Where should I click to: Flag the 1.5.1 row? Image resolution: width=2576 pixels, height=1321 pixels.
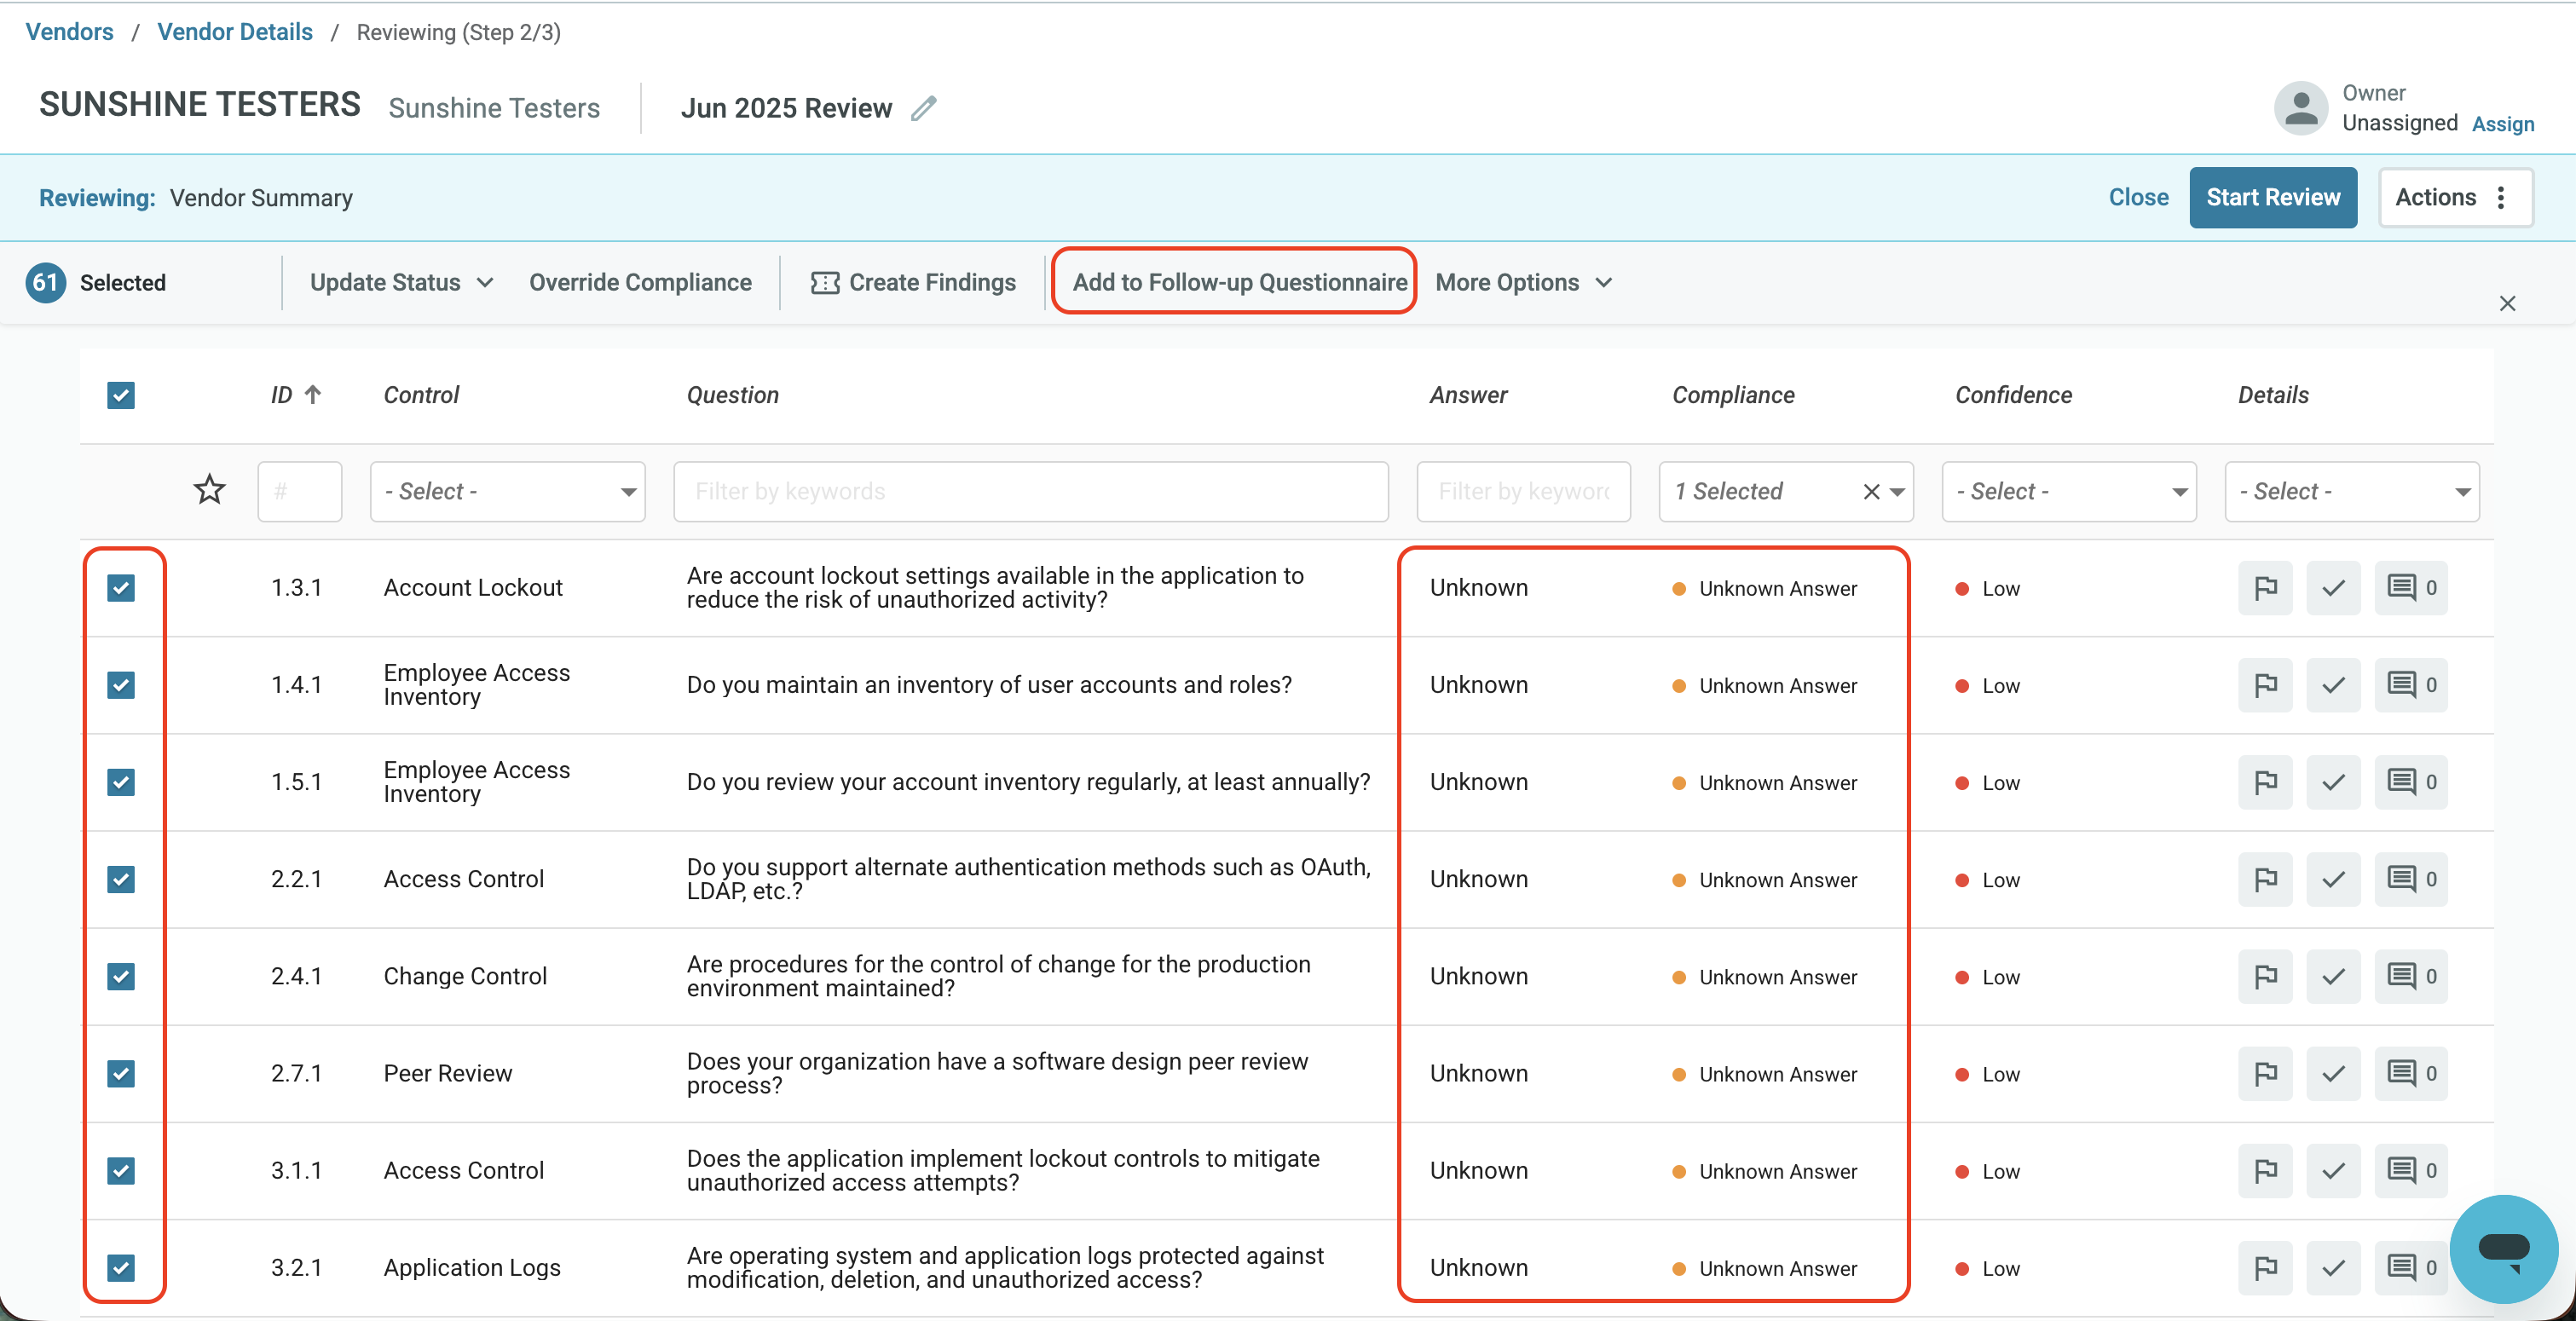[2265, 782]
